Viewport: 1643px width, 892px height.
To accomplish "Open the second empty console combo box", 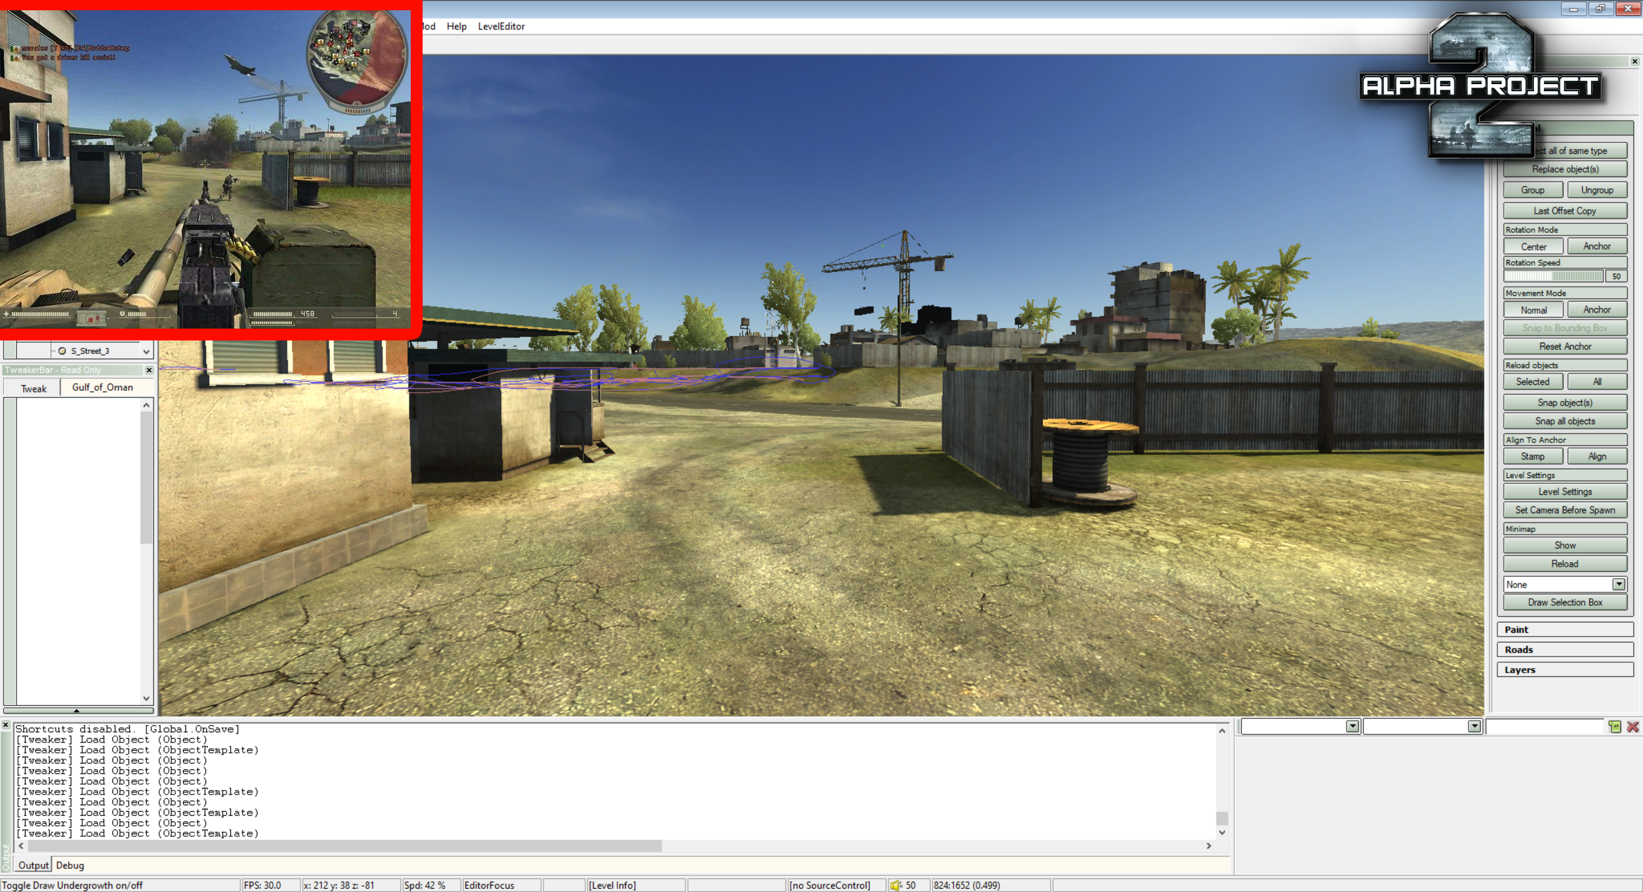I will pyautogui.click(x=1474, y=726).
